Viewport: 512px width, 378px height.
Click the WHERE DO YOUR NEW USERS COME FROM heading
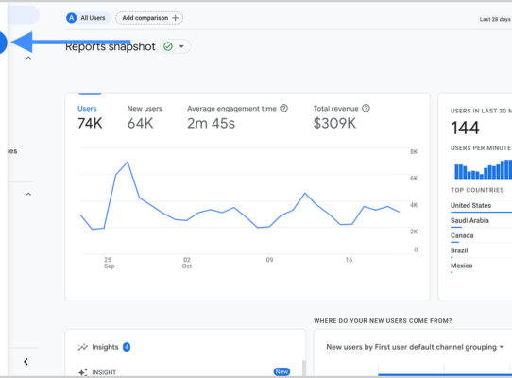pyautogui.click(x=383, y=321)
